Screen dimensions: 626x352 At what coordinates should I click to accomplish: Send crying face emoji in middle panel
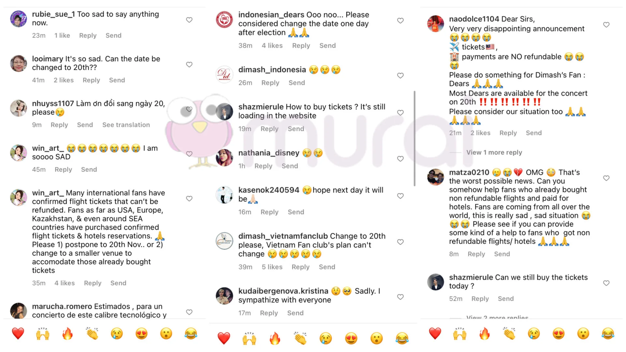pos(326,338)
